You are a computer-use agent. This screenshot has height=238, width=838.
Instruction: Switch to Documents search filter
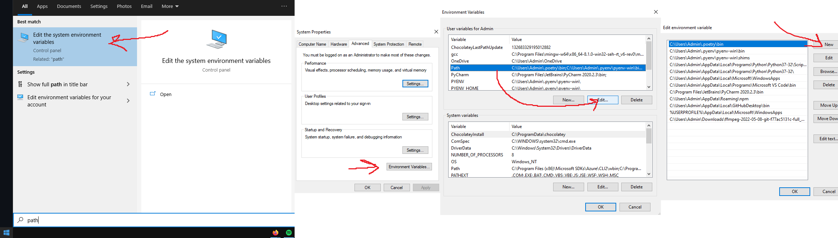pyautogui.click(x=69, y=6)
